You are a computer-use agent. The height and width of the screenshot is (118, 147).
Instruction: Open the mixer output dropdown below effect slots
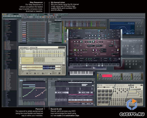point(57,43)
